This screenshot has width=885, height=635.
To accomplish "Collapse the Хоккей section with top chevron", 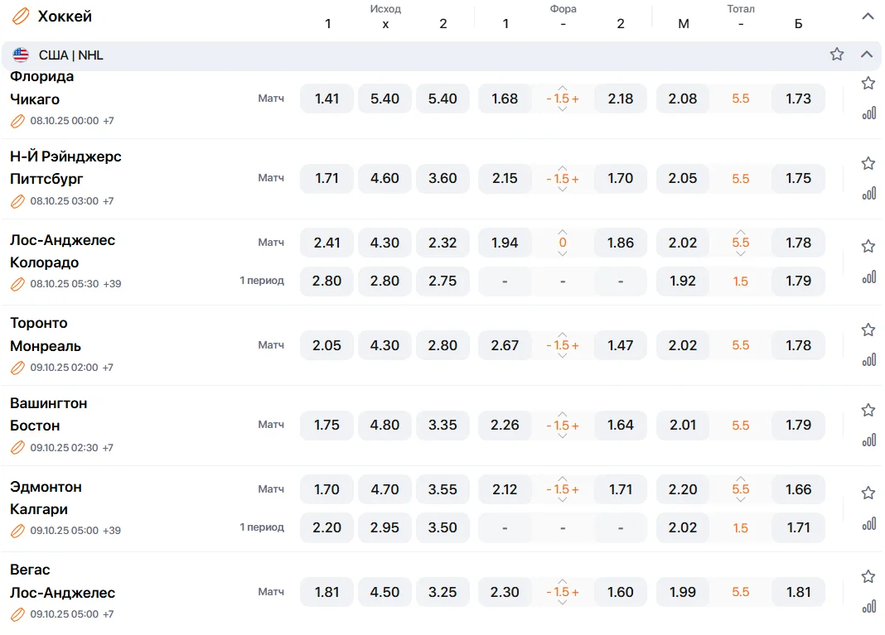I will (868, 17).
